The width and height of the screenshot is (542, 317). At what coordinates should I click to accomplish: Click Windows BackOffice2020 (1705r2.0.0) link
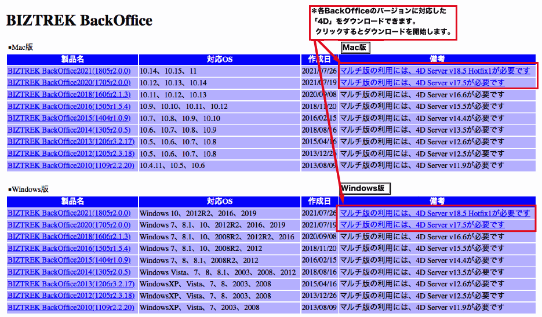point(69,225)
